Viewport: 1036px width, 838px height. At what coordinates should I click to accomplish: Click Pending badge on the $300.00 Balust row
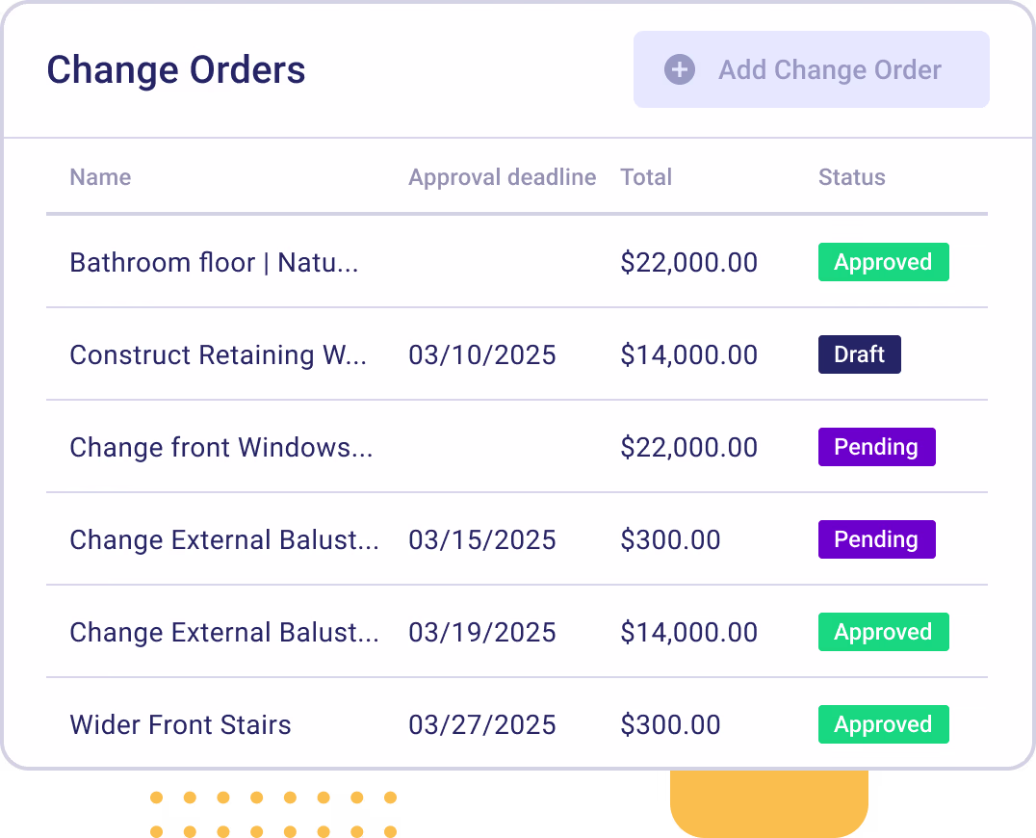coord(877,539)
